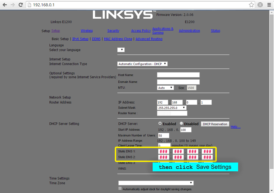The width and height of the screenshot is (274, 193).
Task: Open the Time Zone dropdown
Action: (156, 183)
